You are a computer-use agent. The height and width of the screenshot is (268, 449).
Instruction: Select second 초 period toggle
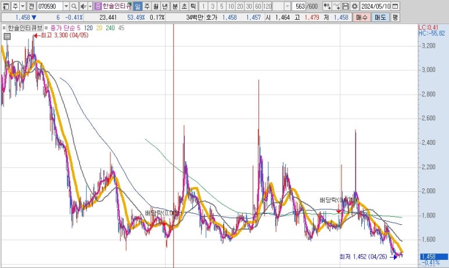coord(184,6)
